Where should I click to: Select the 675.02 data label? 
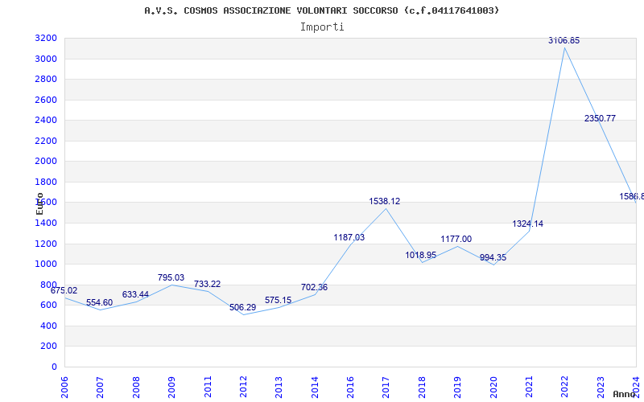point(64,291)
